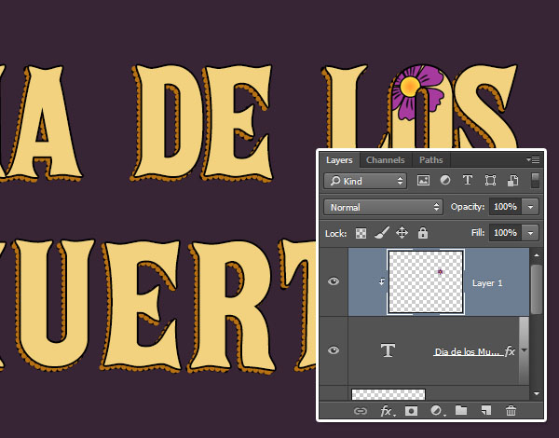Viewport: 559px width, 438px height.
Task: Open the Normal blend mode dropdown
Action: (x=383, y=207)
